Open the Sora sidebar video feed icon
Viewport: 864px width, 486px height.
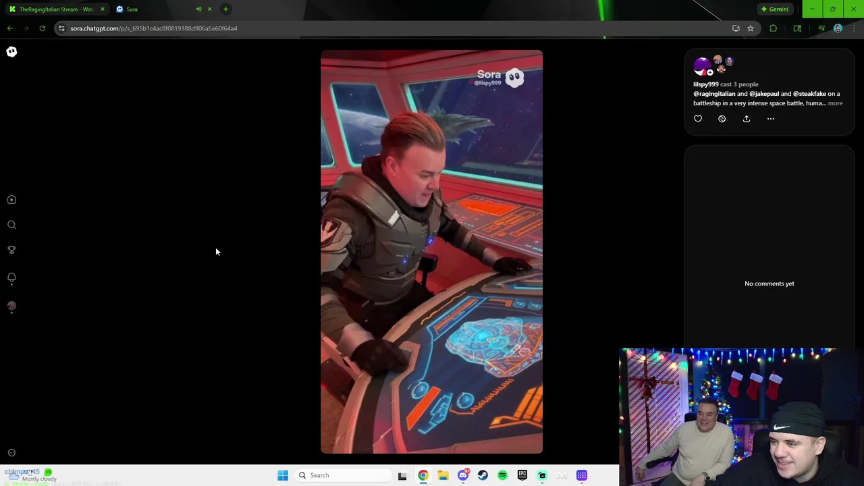[x=11, y=200]
